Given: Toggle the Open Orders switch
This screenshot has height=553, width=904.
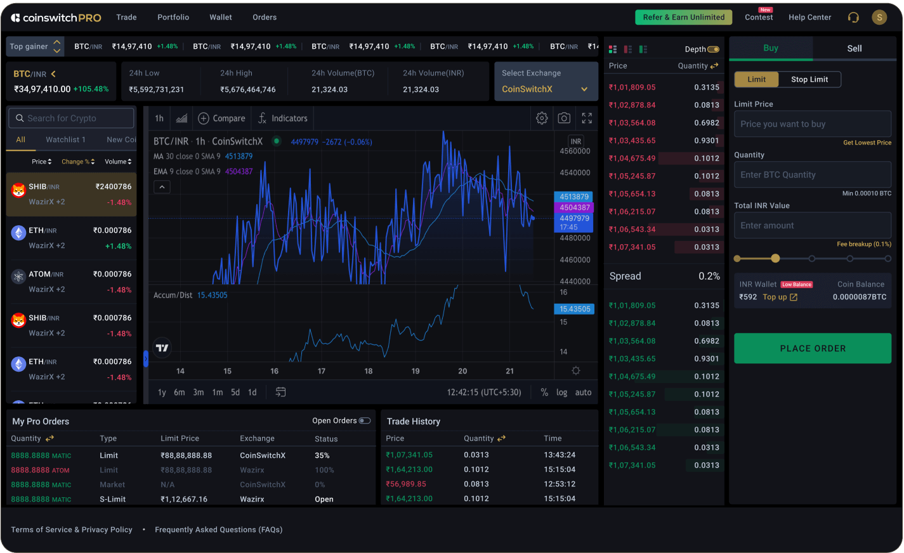Looking at the screenshot, I should point(365,420).
